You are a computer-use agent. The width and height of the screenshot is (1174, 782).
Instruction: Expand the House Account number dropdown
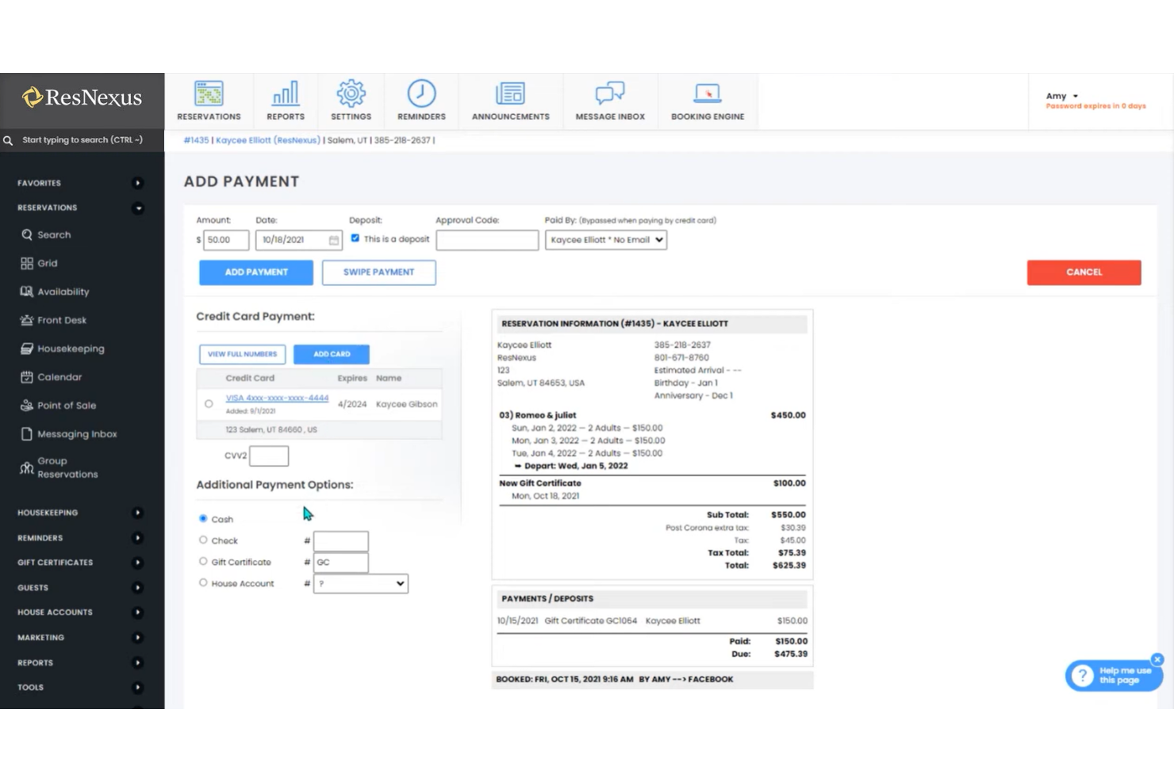coord(360,583)
